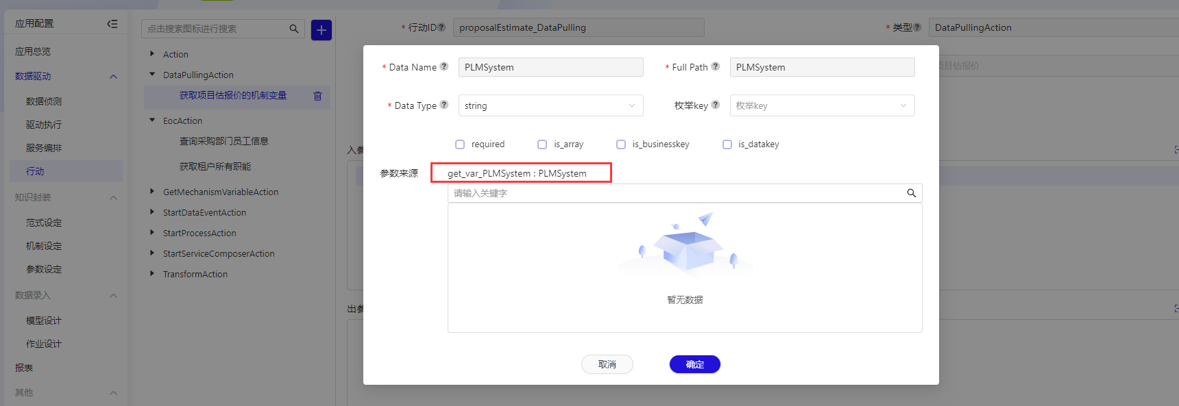Click the 行动ID input field
The height and width of the screenshot is (406, 1179).
point(579,27)
